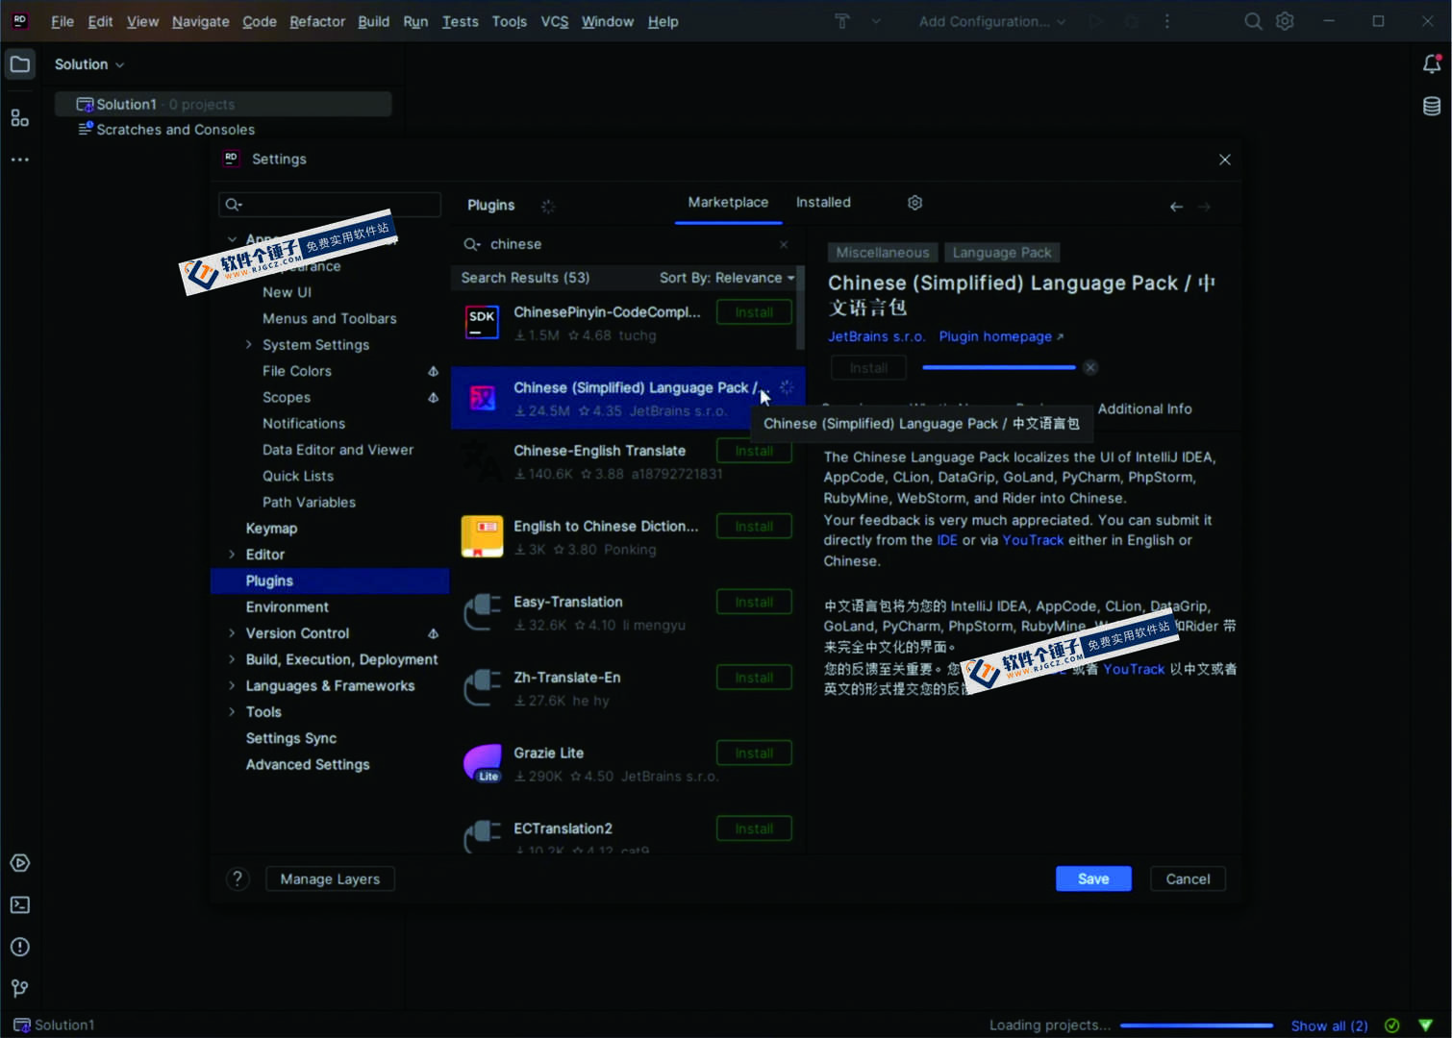Click Show all (2) in the status bar
Screen dimensions: 1452x1038
[1329, 1026]
